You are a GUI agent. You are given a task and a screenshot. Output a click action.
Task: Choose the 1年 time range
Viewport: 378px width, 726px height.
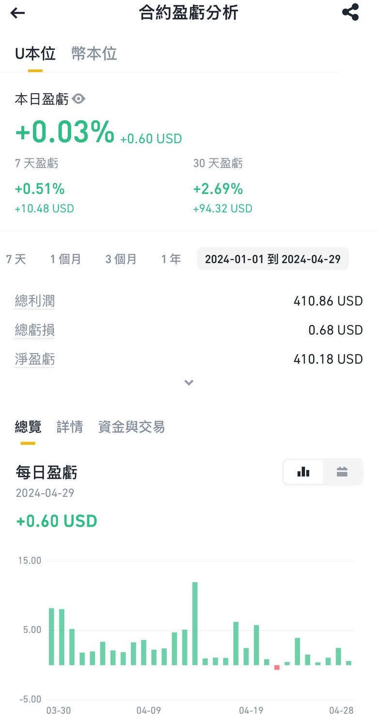(x=171, y=259)
